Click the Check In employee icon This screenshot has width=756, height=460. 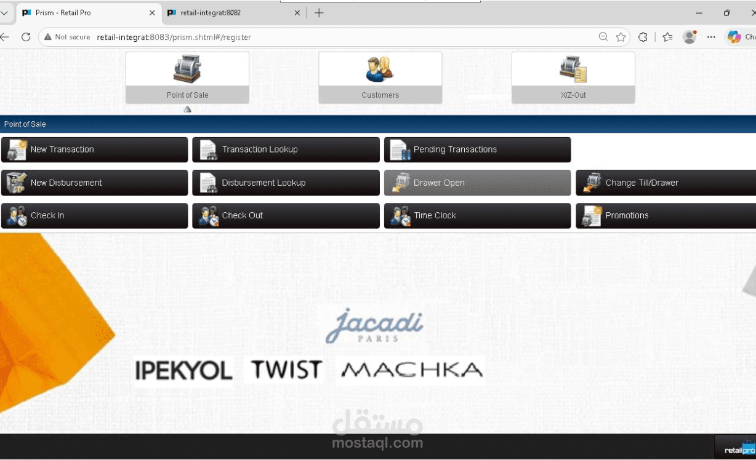pos(17,216)
